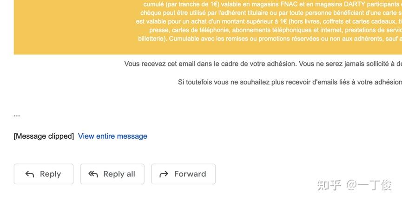This screenshot has width=402, height=201.
Task: Click the curved Reply arrow icon
Action: click(30, 174)
